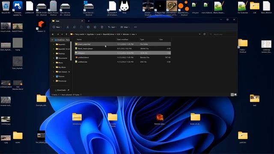
Task: Select the Rocksmith 2014 Edition desktop shortcut
Action: 112,9
